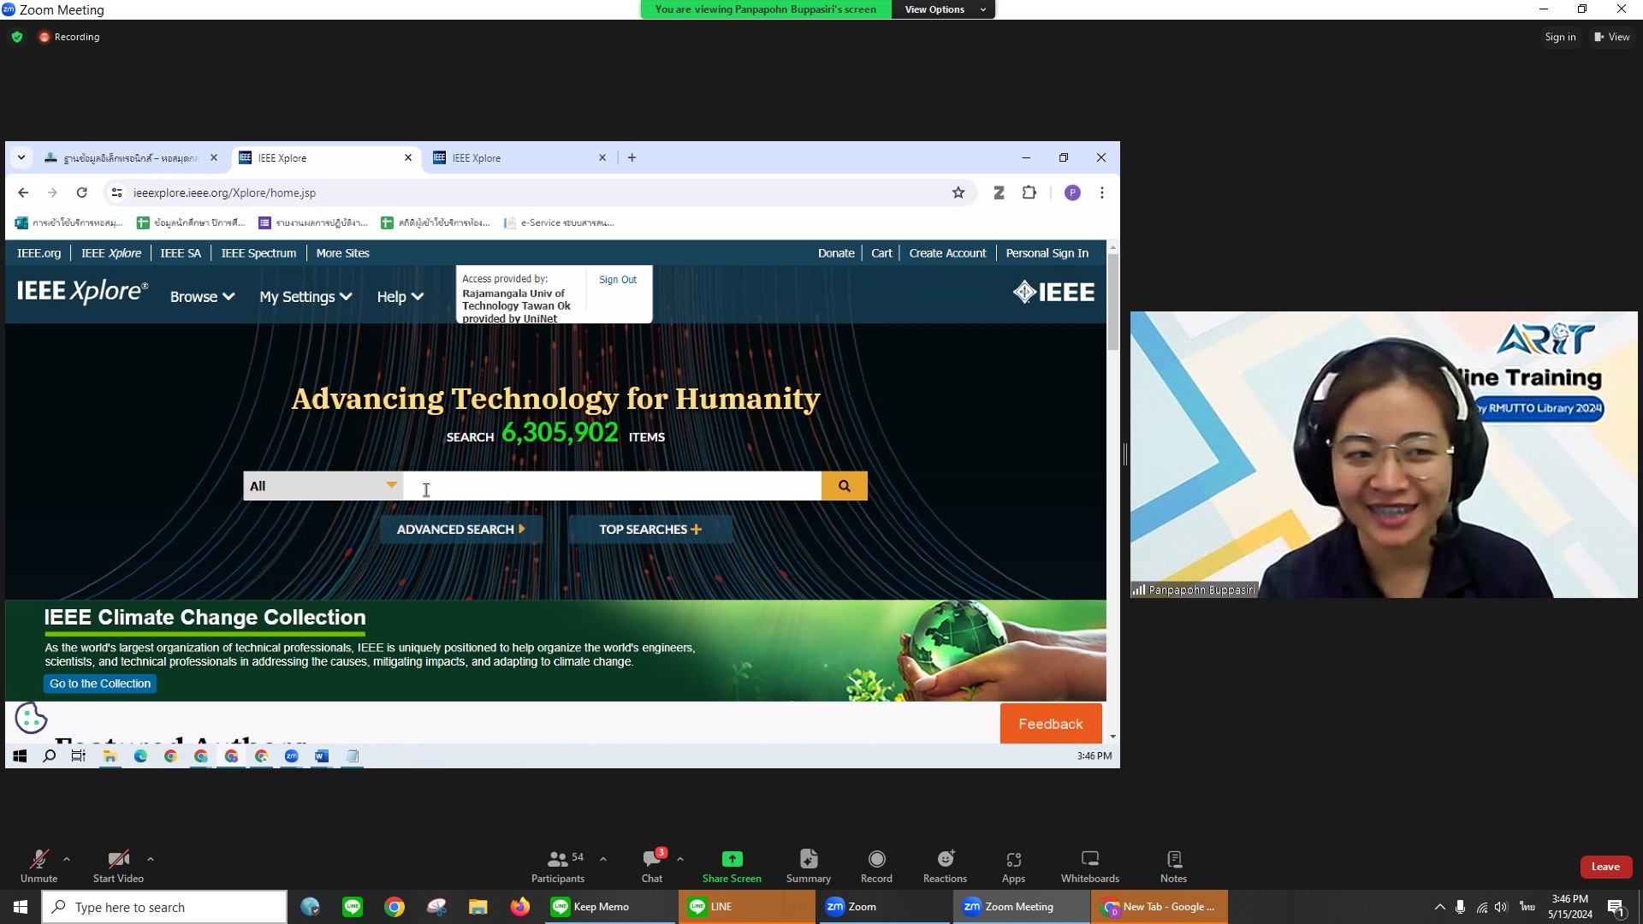This screenshot has height=924, width=1643.
Task: Open ADVANCED SEARCH
Action: [x=461, y=530]
